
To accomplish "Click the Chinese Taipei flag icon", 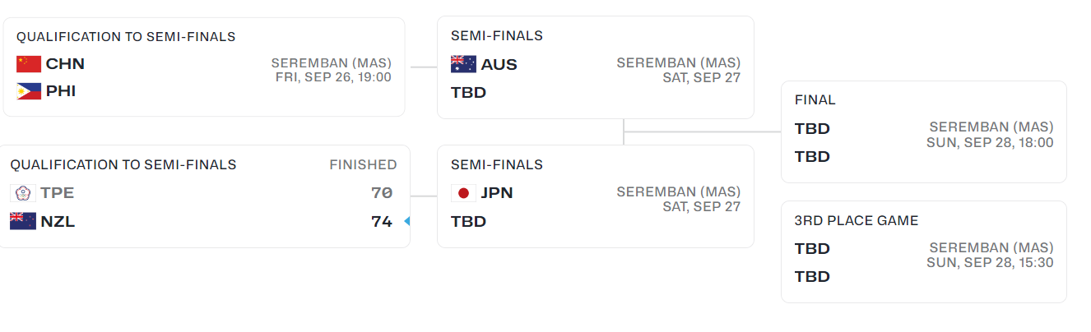I will point(23,193).
